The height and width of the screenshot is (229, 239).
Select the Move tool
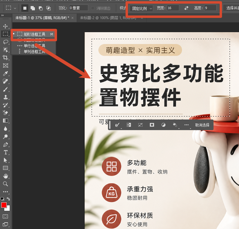click(x=5, y=26)
